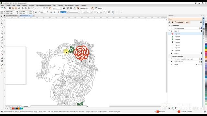Select the Zoom tool in toolbox
The height and width of the screenshot is (116, 207).
2,27
